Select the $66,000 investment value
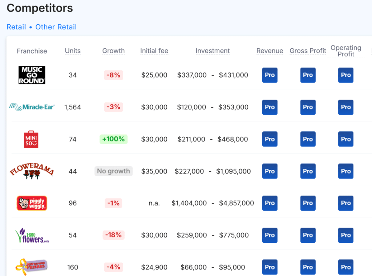The height and width of the screenshot is (276, 372). pos(194,267)
